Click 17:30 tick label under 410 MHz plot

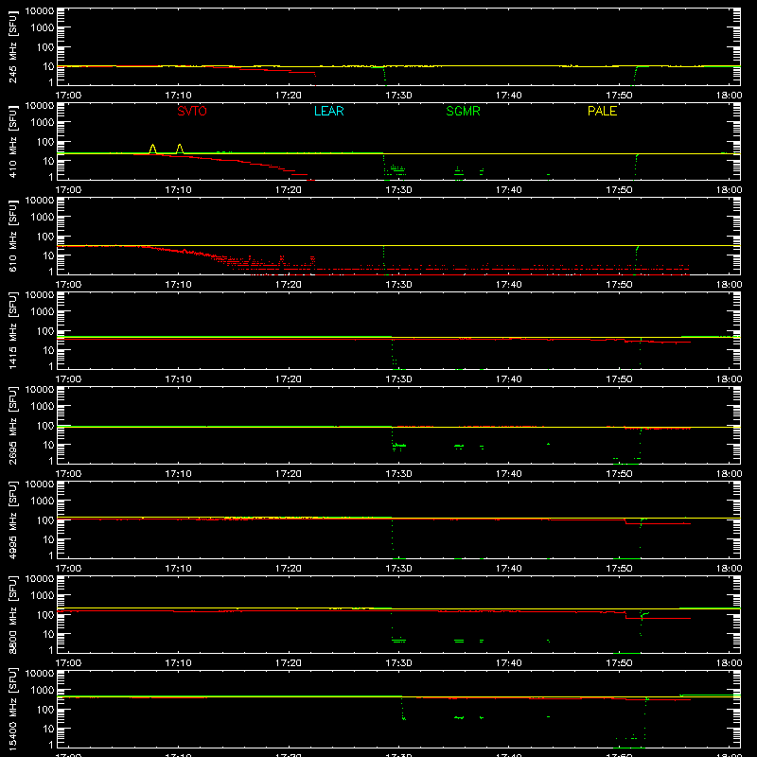(x=398, y=190)
